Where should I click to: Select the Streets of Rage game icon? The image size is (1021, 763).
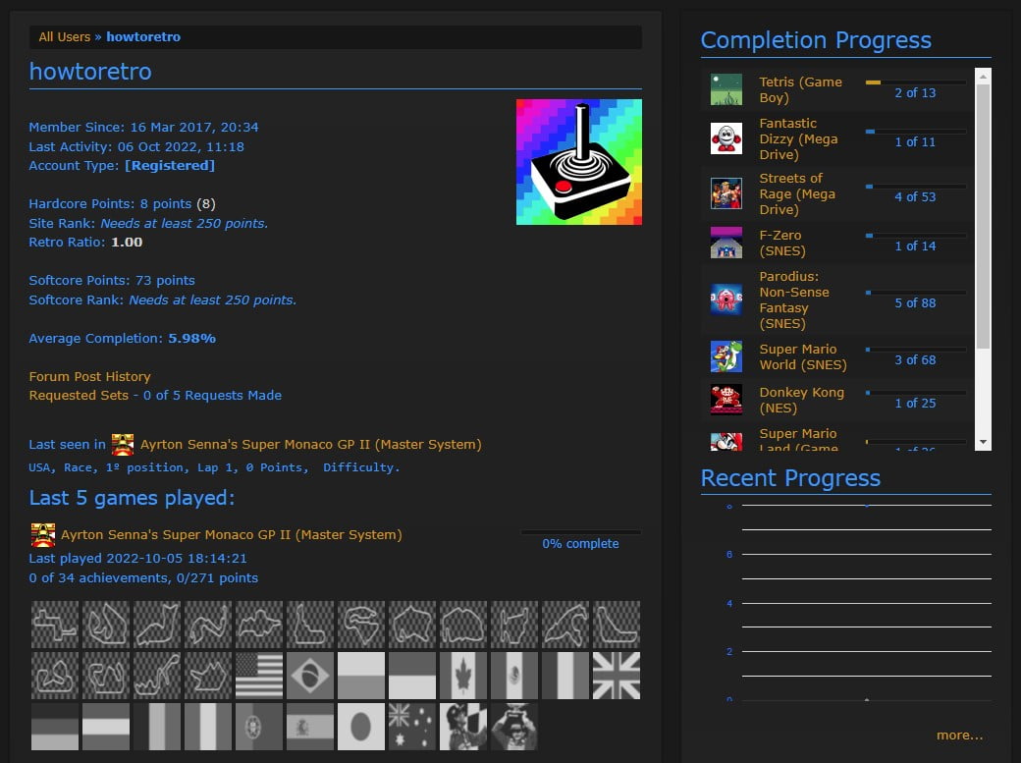[x=726, y=193]
